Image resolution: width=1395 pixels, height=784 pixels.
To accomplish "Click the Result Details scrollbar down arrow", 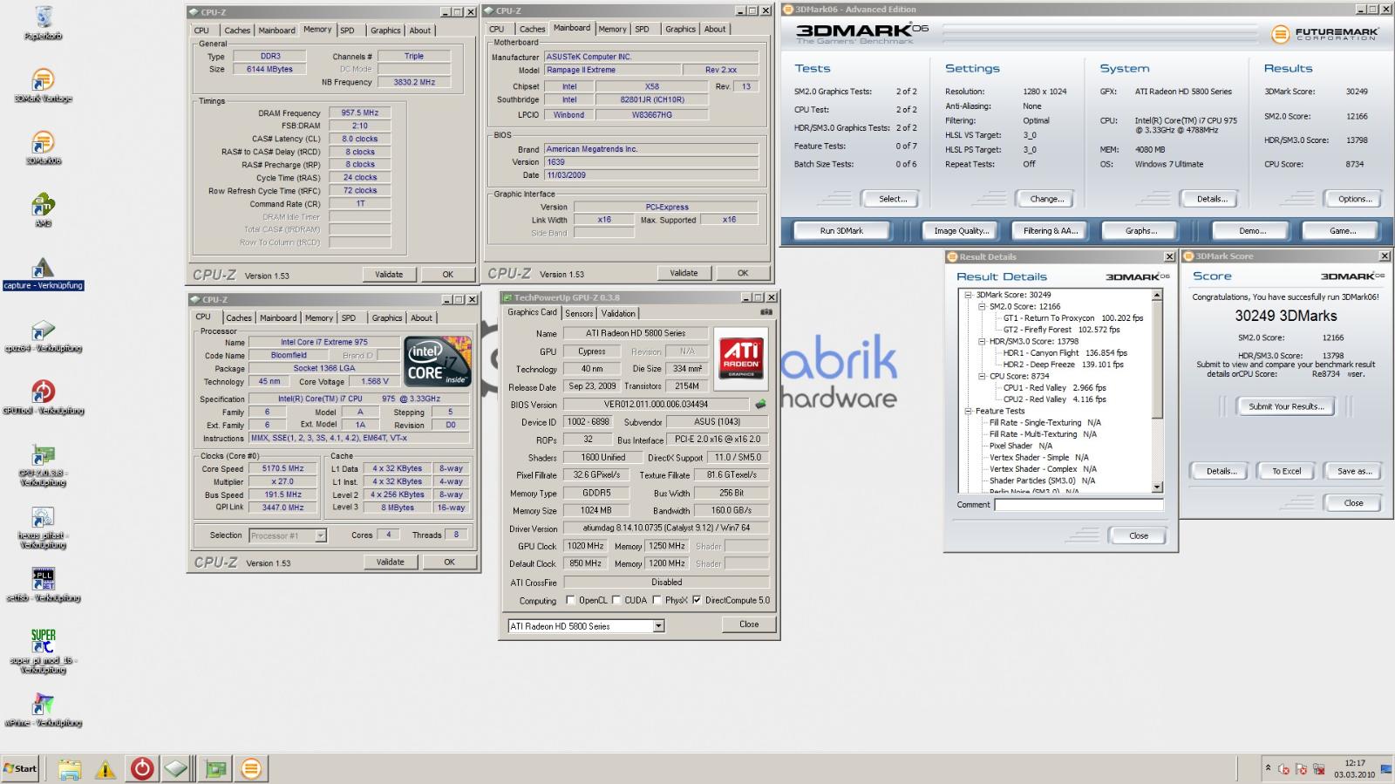I will [1157, 487].
